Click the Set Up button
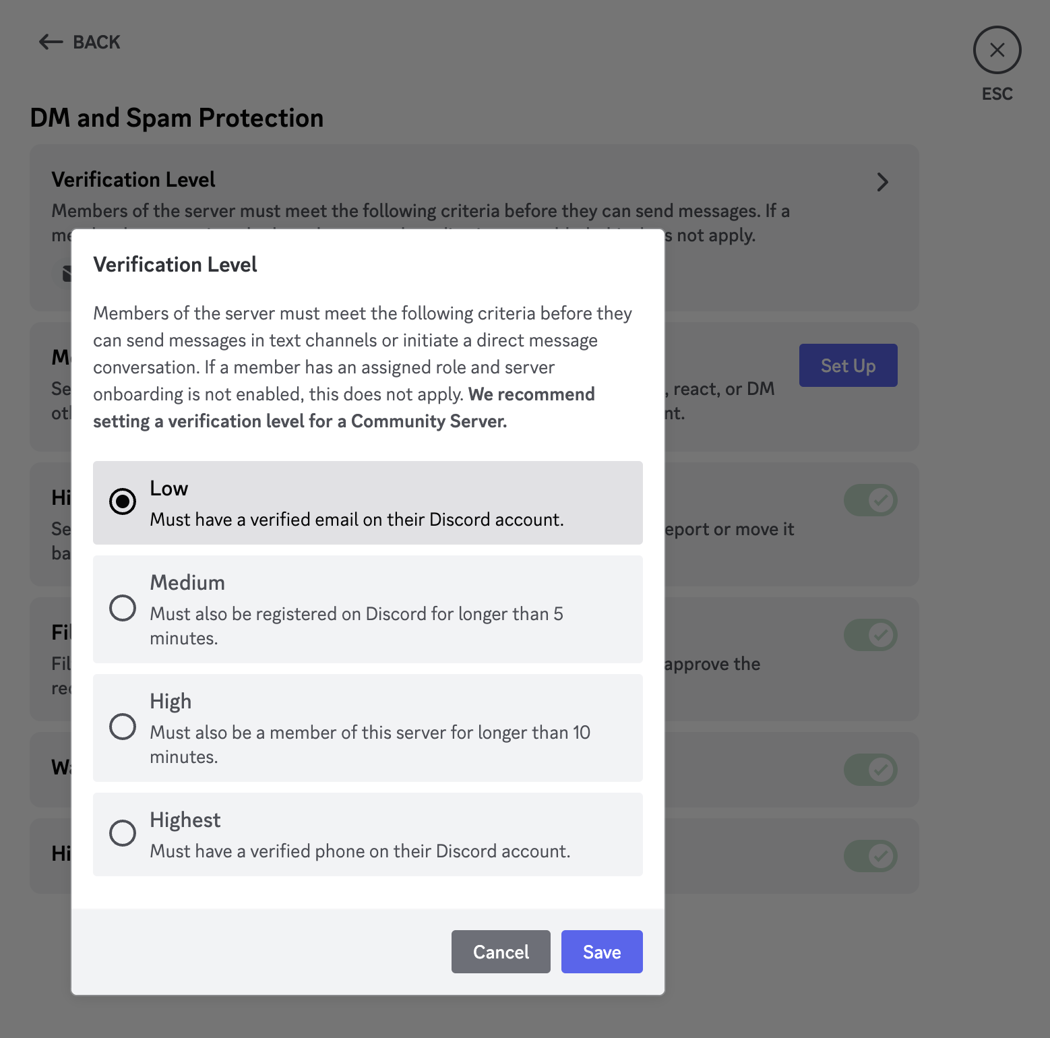Screen dimensions: 1050x1038 (x=848, y=365)
